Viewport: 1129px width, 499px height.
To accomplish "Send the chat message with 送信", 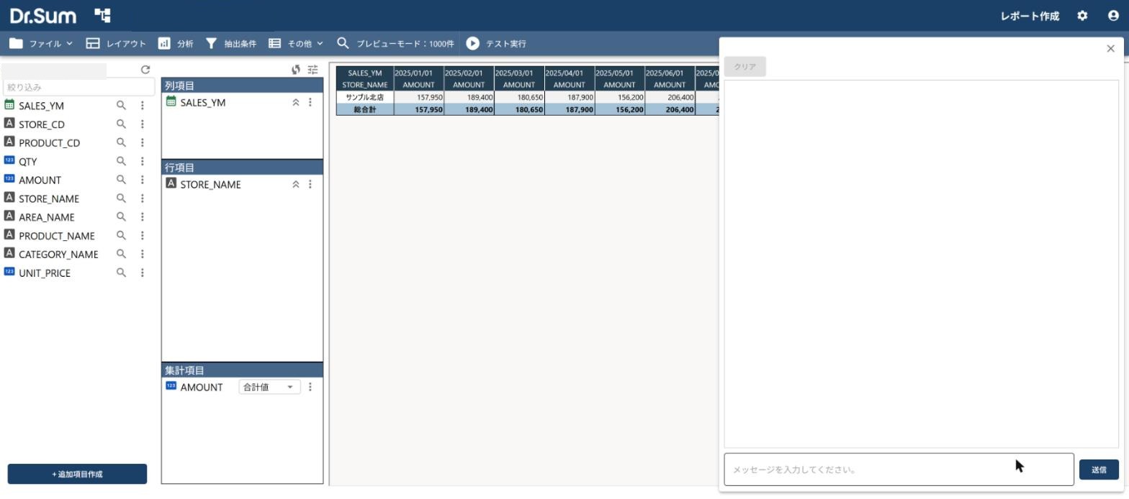I will coord(1099,470).
